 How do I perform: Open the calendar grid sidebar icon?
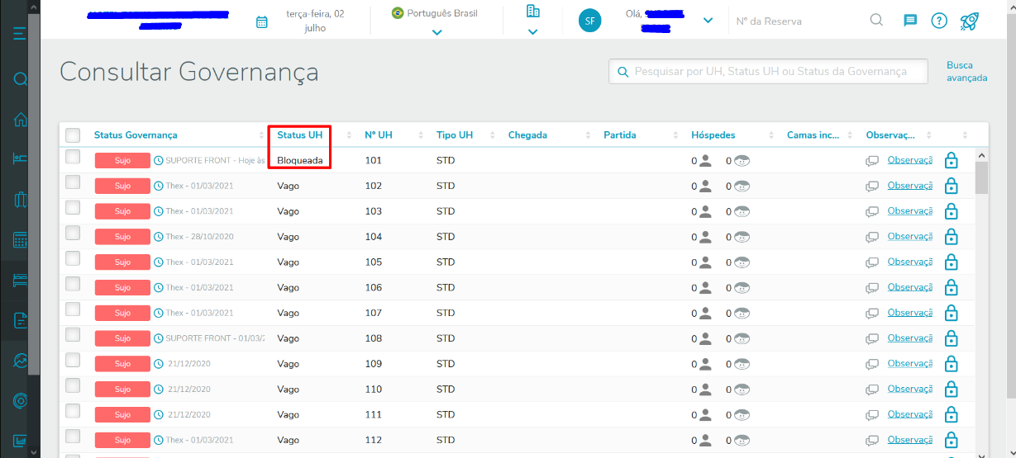(x=21, y=240)
